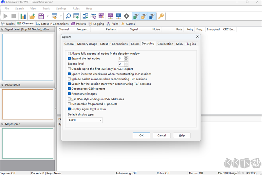This screenshot has height=175, width=262.
Task: Stop capture with the square icon
Action: pyautogui.click(x=13, y=16)
